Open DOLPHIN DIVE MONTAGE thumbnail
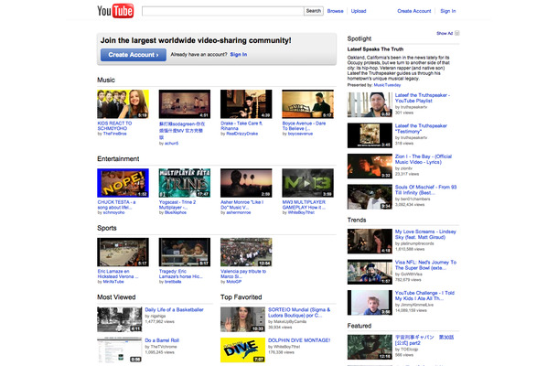Viewport: 558px width, 366px height. point(242,350)
